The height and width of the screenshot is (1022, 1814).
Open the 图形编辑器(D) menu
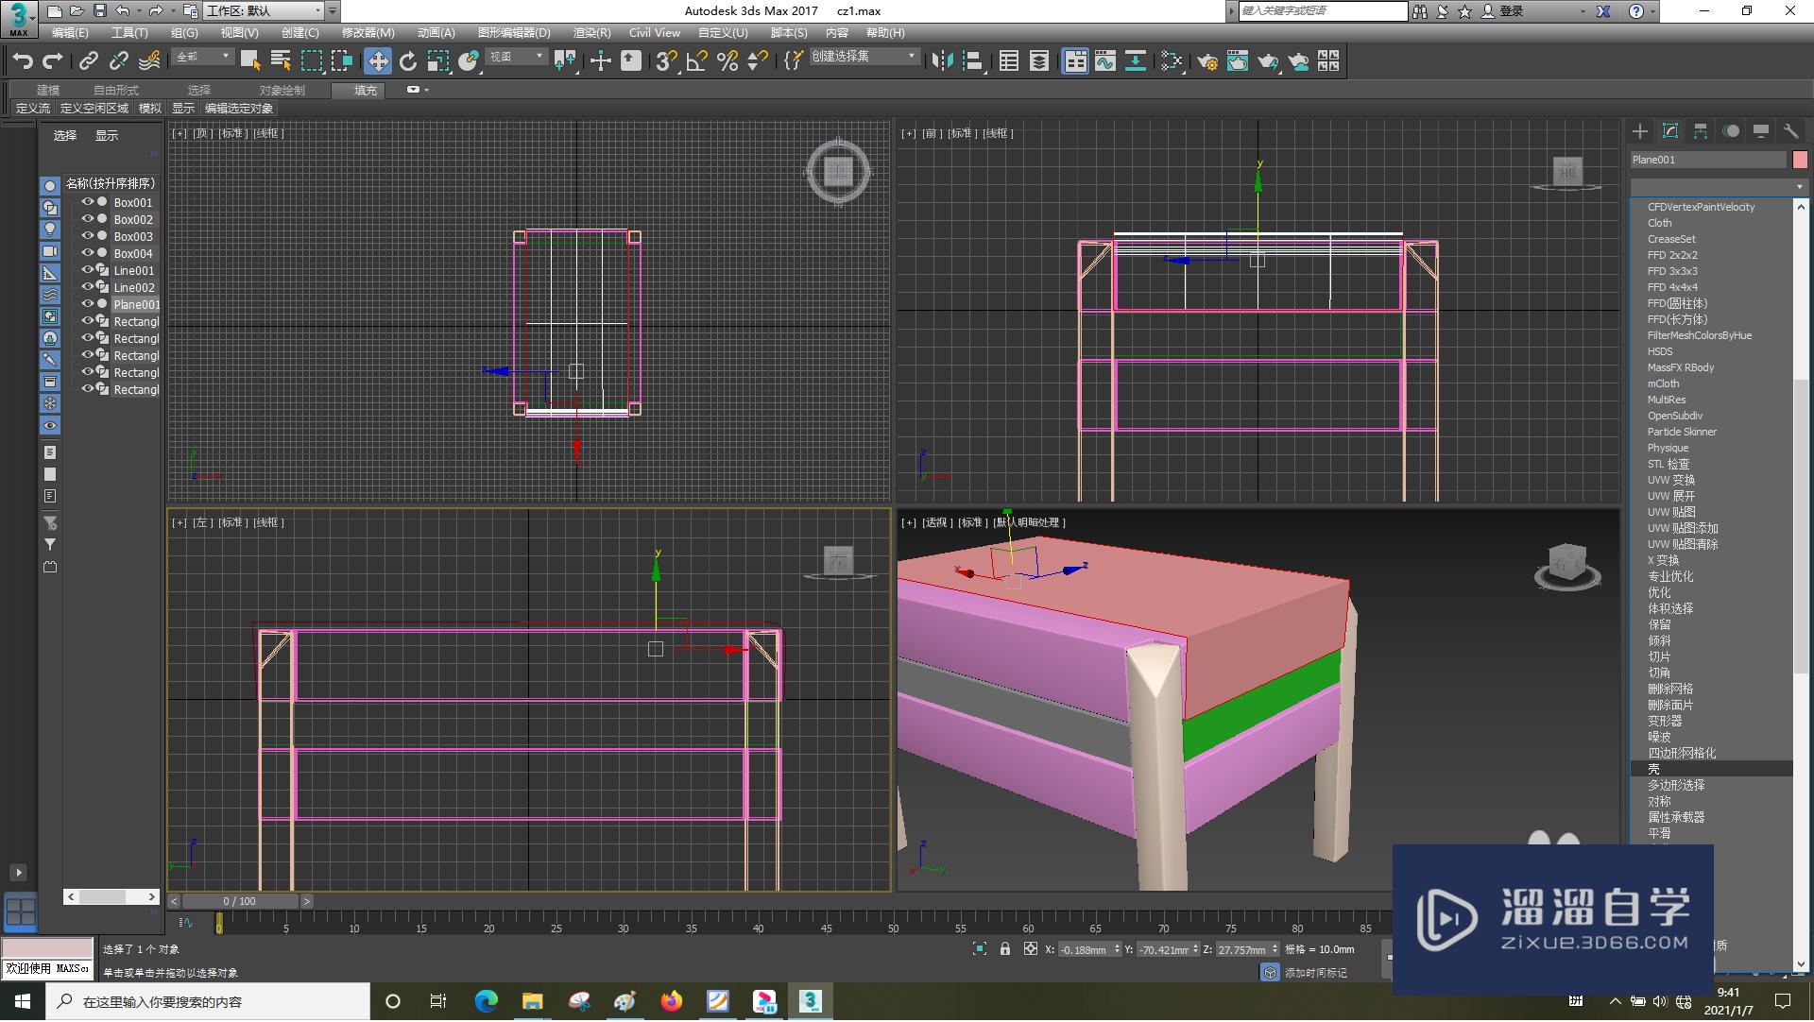pos(514,32)
